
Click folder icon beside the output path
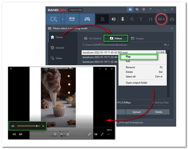pos(165,45)
